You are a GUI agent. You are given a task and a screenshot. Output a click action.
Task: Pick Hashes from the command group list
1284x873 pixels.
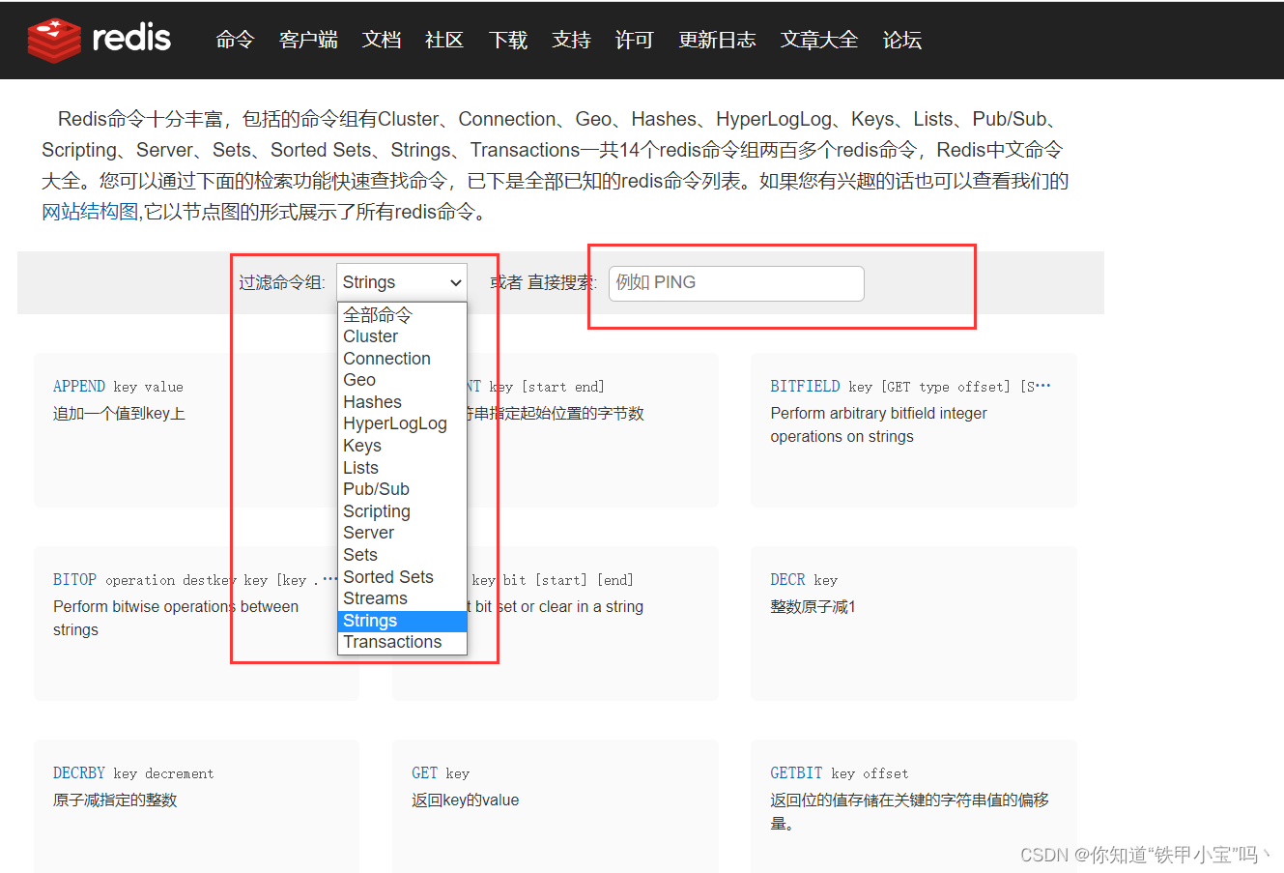[x=402, y=402]
